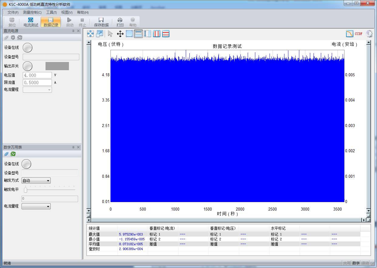Screen dimensions: 377x268
Task: Close the 数字万用表 panel
Action: 78,147
